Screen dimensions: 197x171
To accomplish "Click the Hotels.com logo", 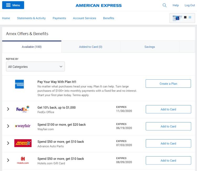I will [23, 160].
